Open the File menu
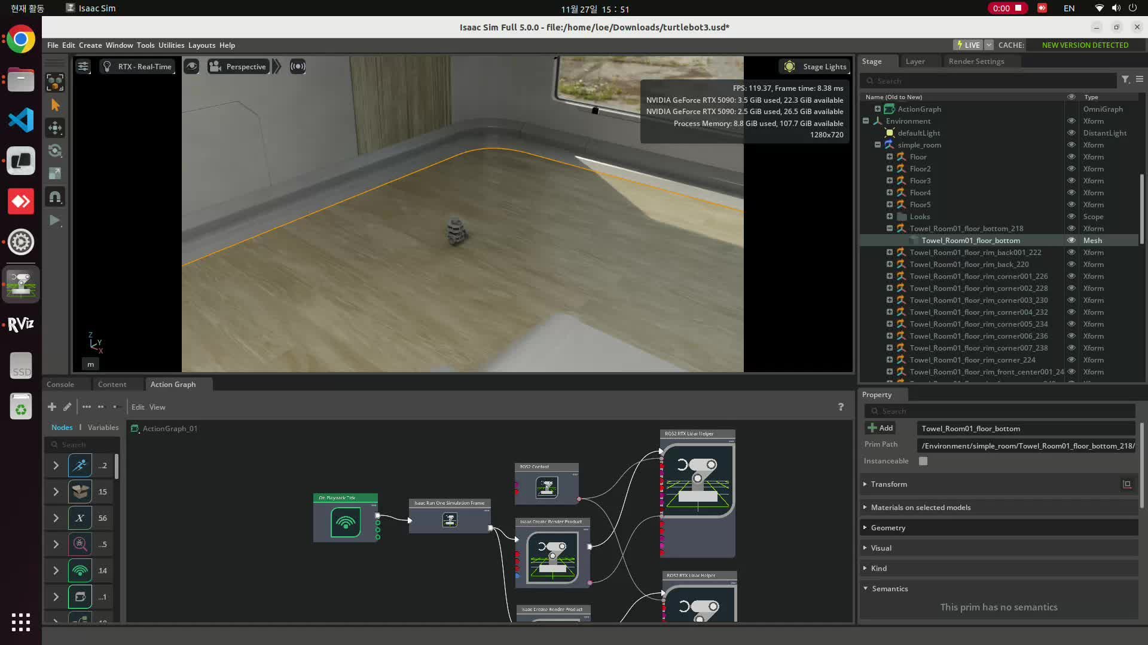Screen dimensions: 1148x645 coord(53,45)
